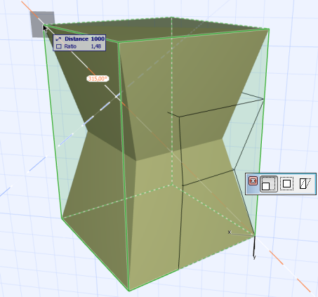
Task: Select the center-anchored box stretch option
Action: pyautogui.click(x=286, y=184)
